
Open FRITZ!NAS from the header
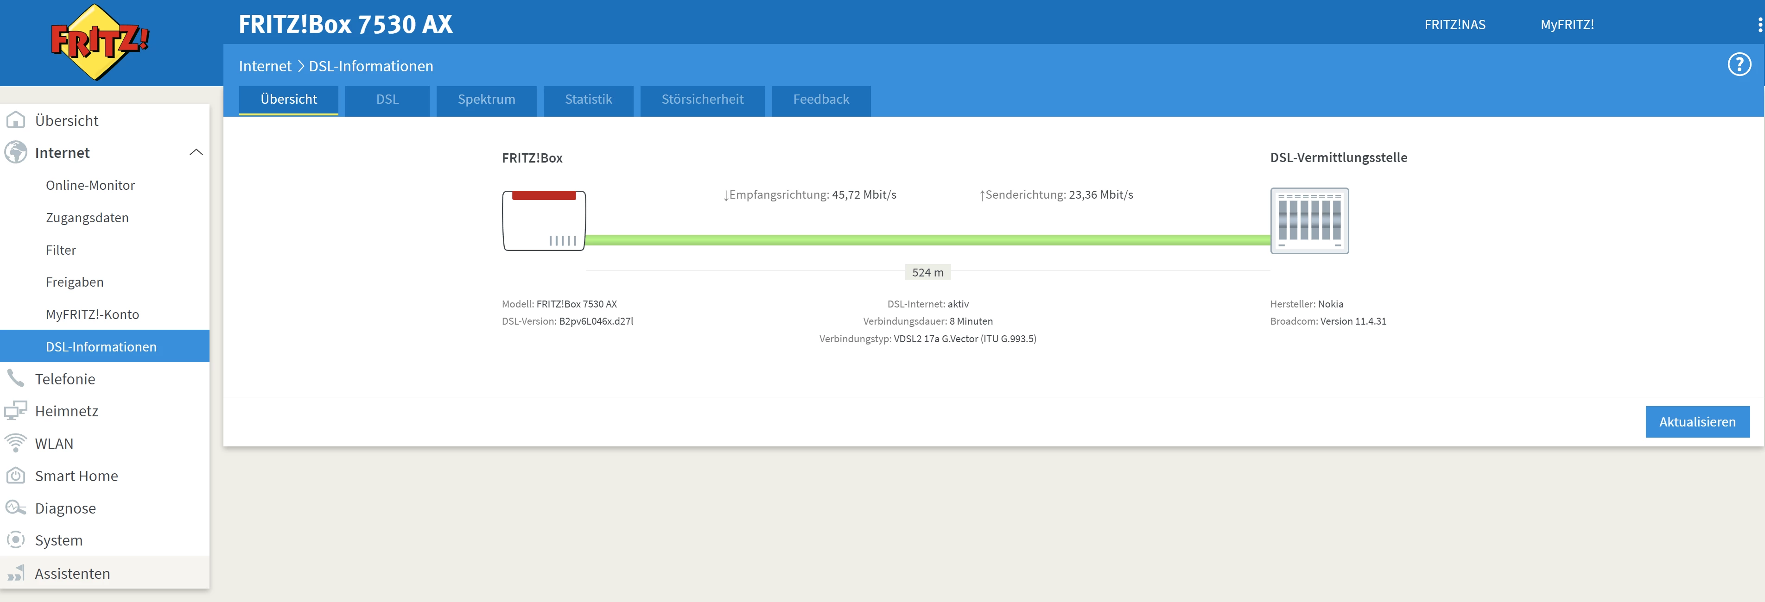(1454, 25)
